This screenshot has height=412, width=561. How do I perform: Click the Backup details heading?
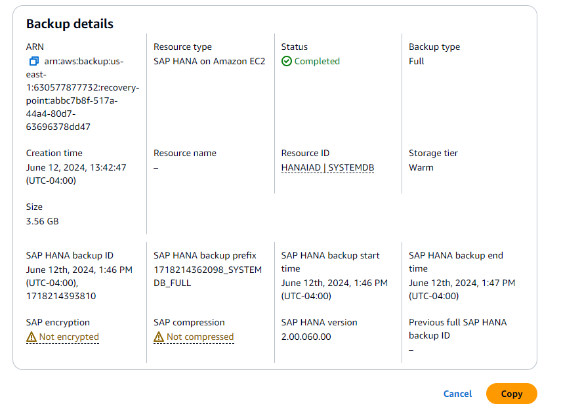[70, 24]
